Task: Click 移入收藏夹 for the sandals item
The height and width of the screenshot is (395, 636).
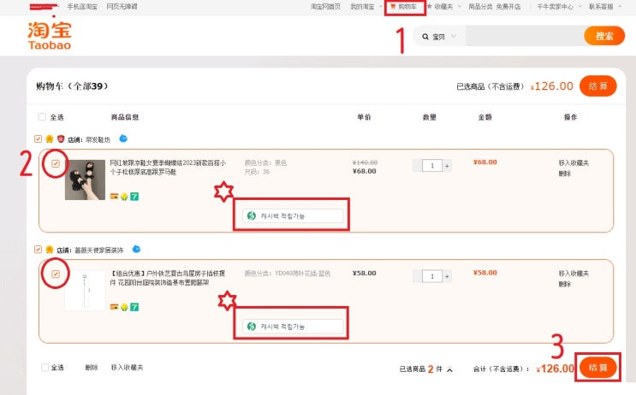Action: (x=574, y=162)
